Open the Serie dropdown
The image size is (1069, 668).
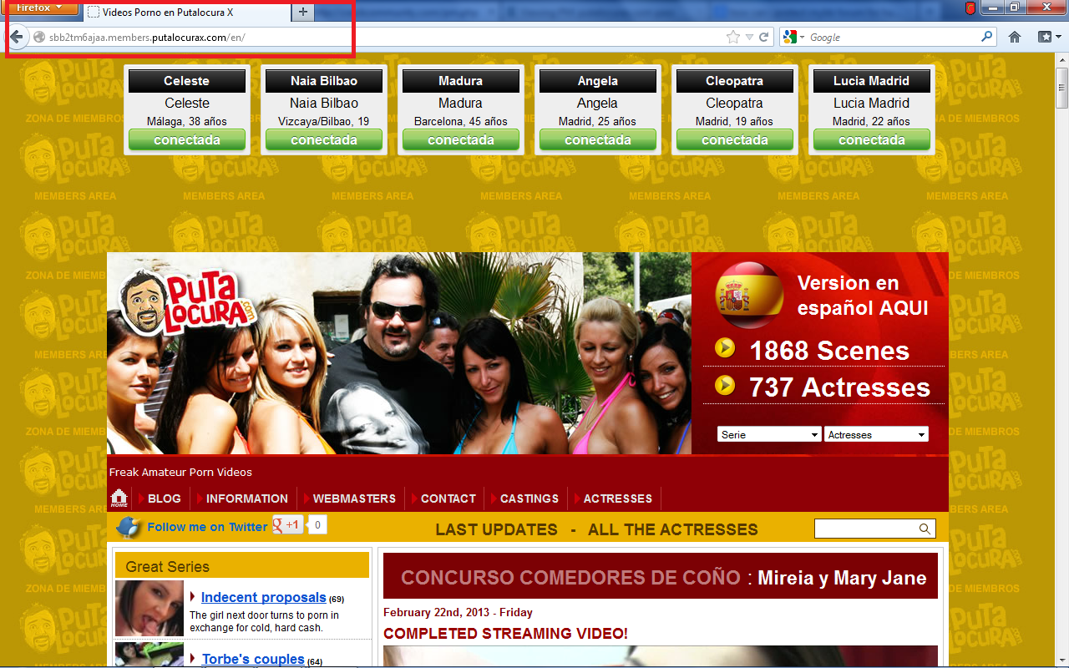click(769, 434)
